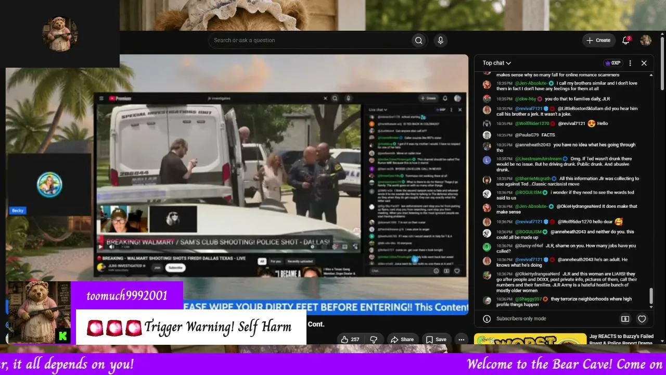Screen dimensions: 666x375
Task: Click the subscribers-only mode info icon
Action: click(486, 319)
